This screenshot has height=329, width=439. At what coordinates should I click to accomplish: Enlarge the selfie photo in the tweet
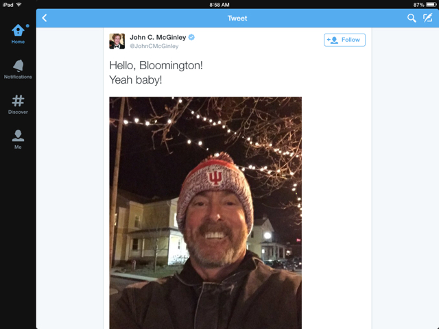pos(205,212)
